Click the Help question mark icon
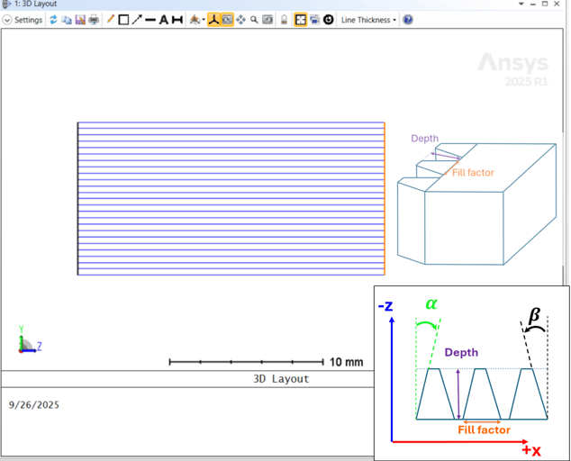This screenshot has width=571, height=461. click(x=408, y=20)
